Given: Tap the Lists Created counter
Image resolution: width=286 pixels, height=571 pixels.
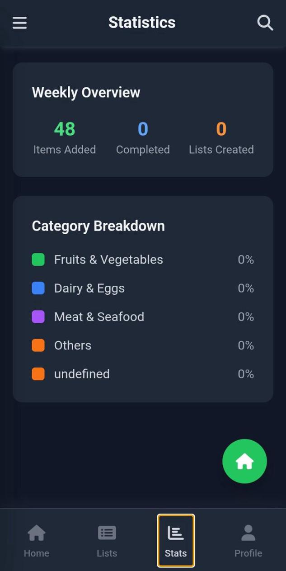Looking at the screenshot, I should 221,129.
